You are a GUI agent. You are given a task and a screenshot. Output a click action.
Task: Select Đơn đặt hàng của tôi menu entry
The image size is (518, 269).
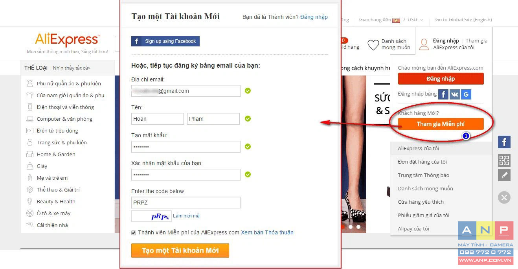point(422,162)
